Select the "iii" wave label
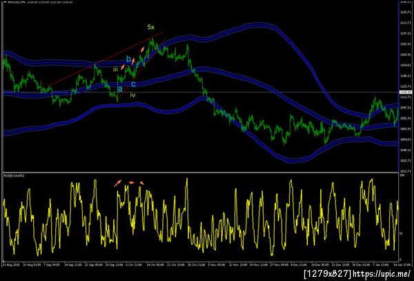The width and height of the screenshot is (414, 281). click(x=115, y=70)
